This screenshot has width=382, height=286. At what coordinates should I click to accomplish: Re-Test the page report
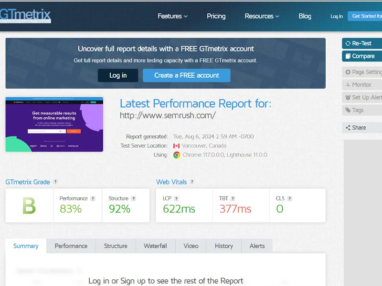pyautogui.click(x=362, y=43)
